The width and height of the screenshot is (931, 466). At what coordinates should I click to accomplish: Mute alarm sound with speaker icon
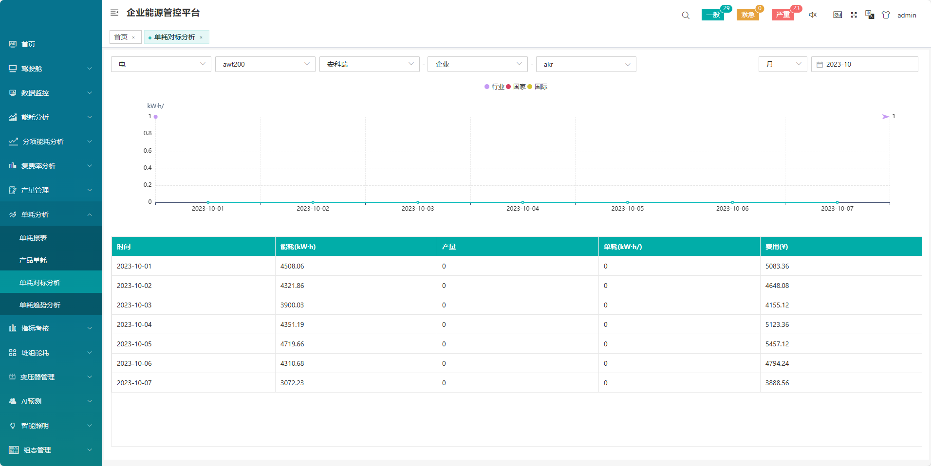click(x=813, y=15)
